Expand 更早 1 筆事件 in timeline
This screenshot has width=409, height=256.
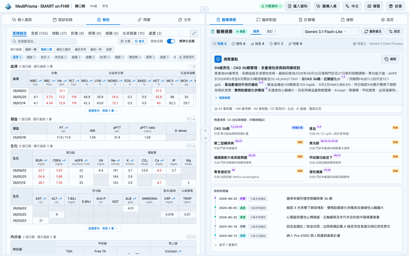tap(226, 245)
